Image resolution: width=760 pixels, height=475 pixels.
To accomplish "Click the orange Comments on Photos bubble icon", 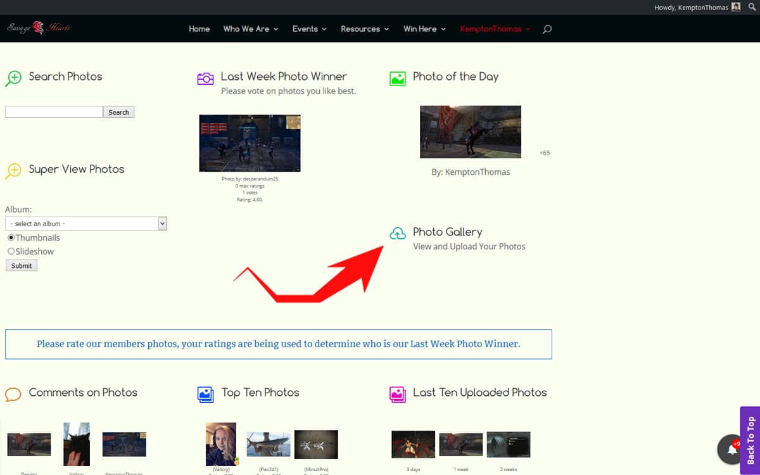I will (13, 394).
